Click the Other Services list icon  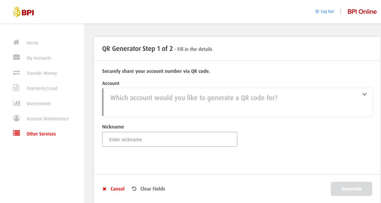tap(16, 133)
